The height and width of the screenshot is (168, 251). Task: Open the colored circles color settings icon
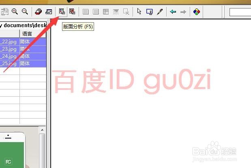(x=197, y=12)
